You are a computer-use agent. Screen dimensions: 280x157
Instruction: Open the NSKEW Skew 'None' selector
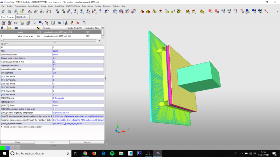tap(78, 105)
